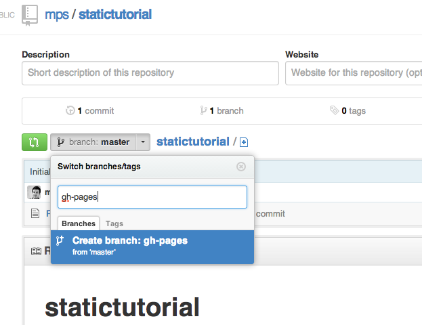Click the README book icon
The image size is (422, 325).
(x=36, y=251)
